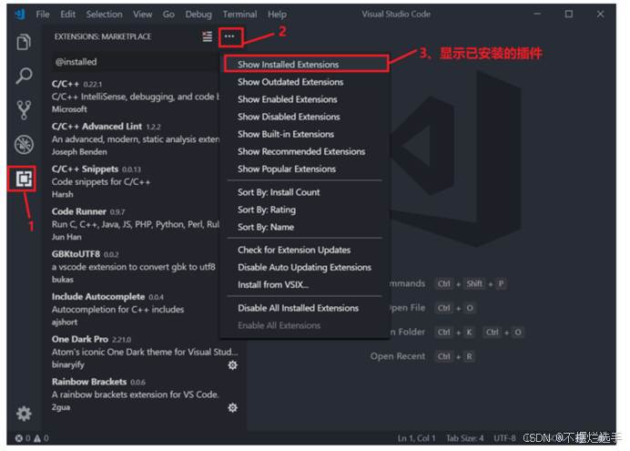Open the Selection menu
The width and height of the screenshot is (630, 451).
pos(104,15)
